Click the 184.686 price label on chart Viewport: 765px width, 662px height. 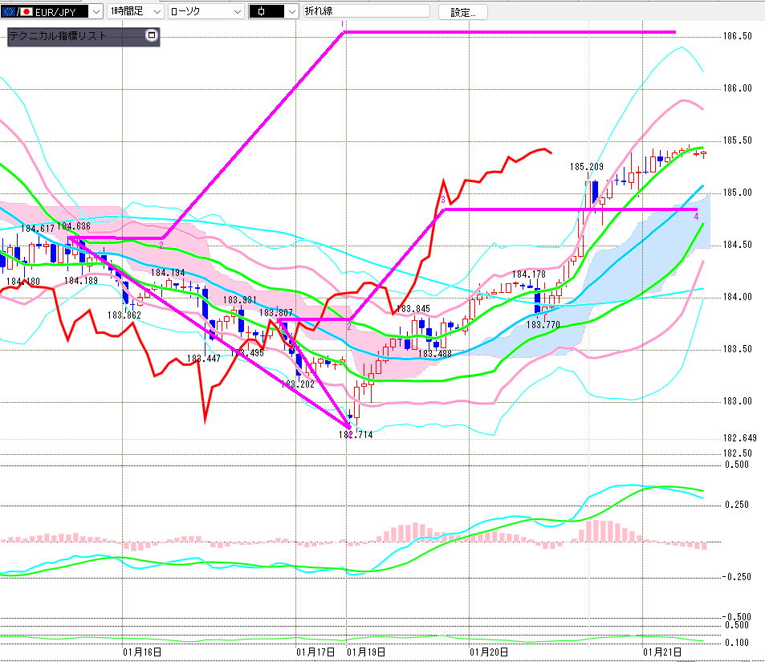coord(74,227)
